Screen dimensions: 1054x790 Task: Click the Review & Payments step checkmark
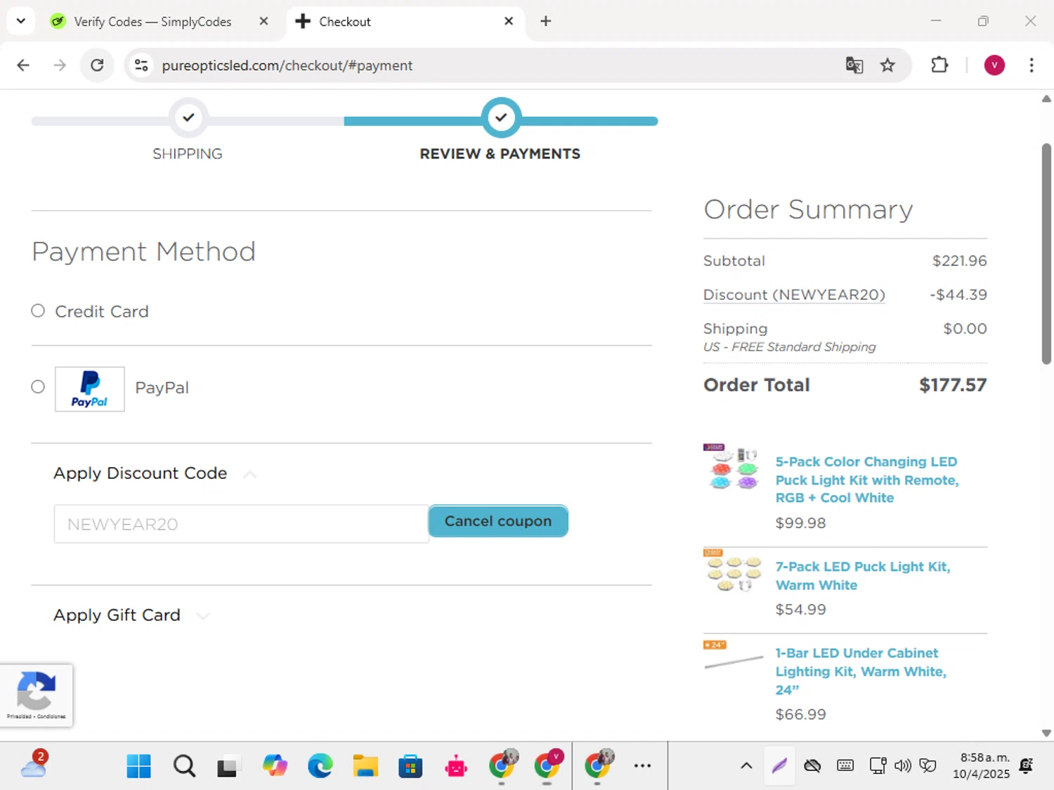point(501,118)
